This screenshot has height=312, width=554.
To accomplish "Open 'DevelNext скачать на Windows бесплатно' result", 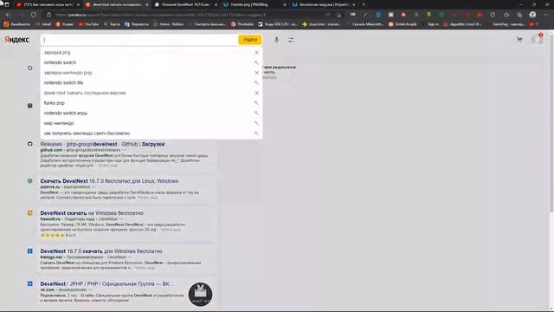I will pyautogui.click(x=92, y=213).
